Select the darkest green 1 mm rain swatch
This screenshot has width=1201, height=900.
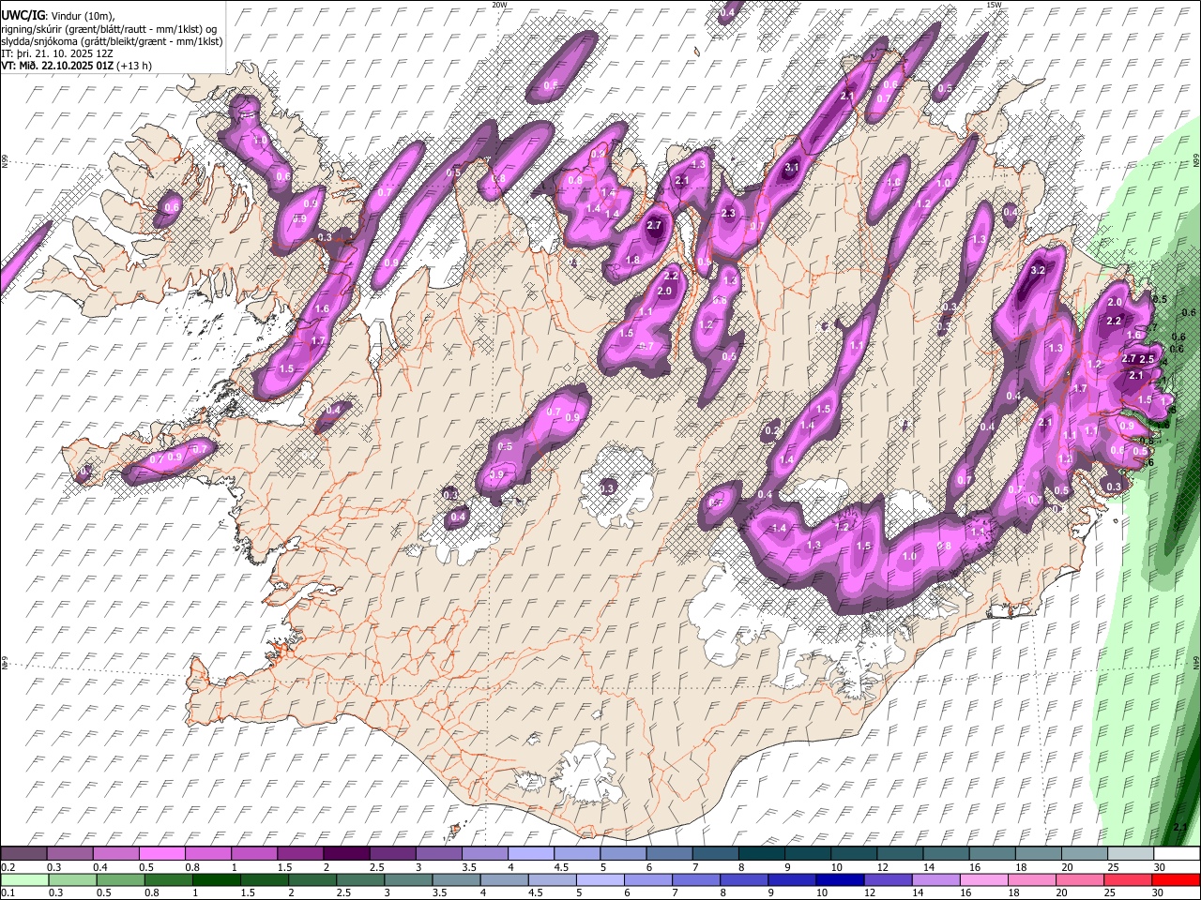(x=216, y=880)
